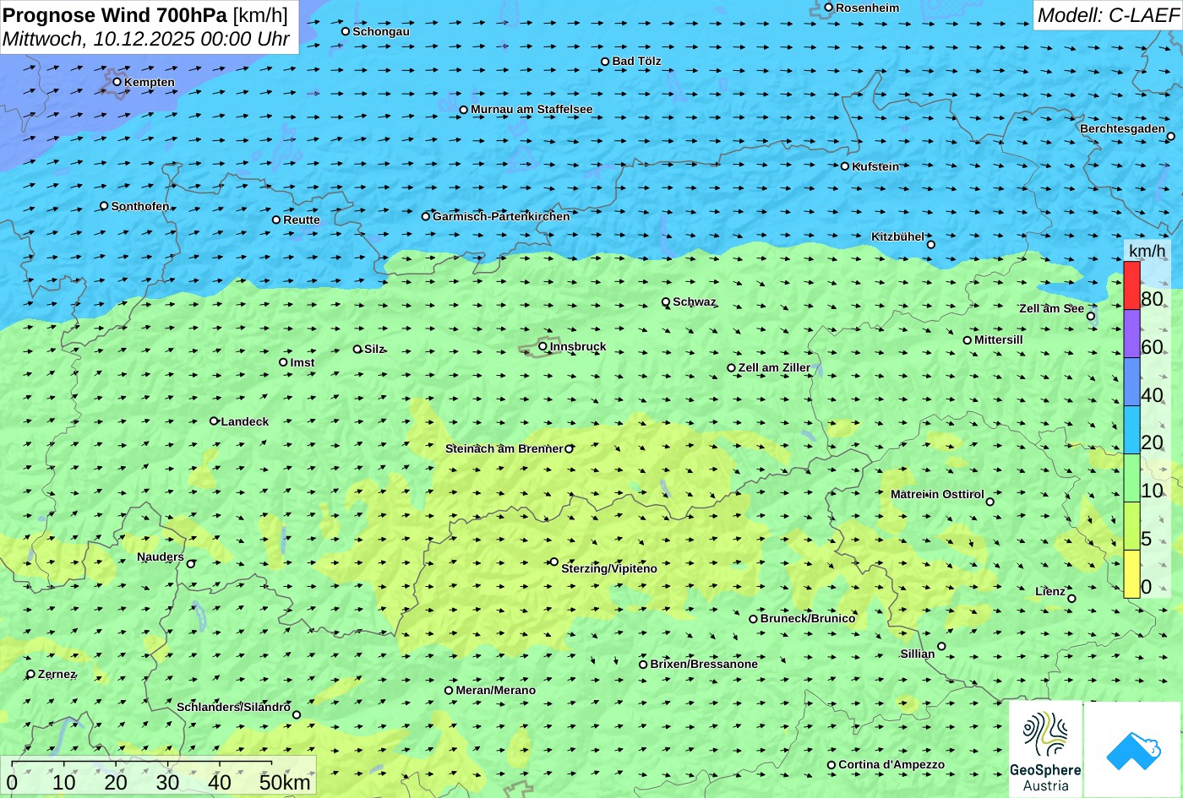Select the 'Bruneck/Brunico' label
Image resolution: width=1183 pixels, height=798 pixels.
[x=808, y=618]
